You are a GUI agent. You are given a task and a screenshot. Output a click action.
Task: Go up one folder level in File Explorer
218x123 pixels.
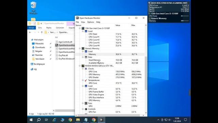point(42,32)
